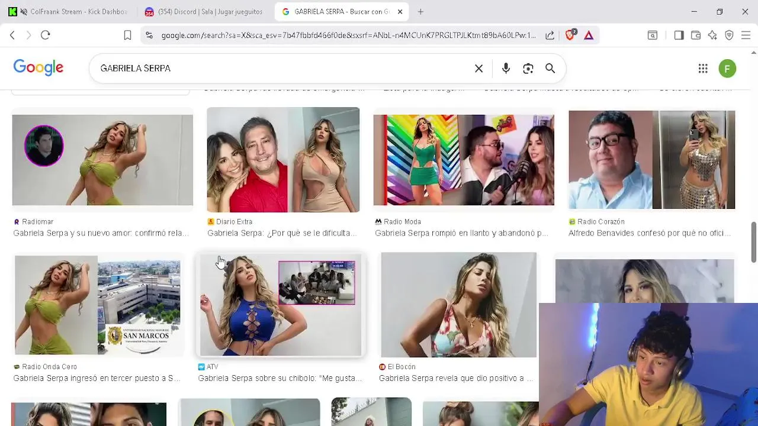Open 'Gabriela Serpa rompió en llanto' caption
Viewport: 758px width, 426px height.
[462, 233]
